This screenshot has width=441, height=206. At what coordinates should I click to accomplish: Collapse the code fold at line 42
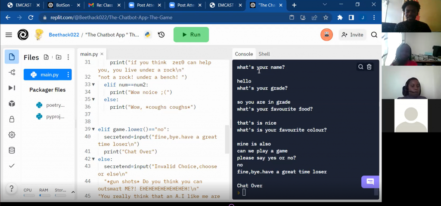[93, 159]
